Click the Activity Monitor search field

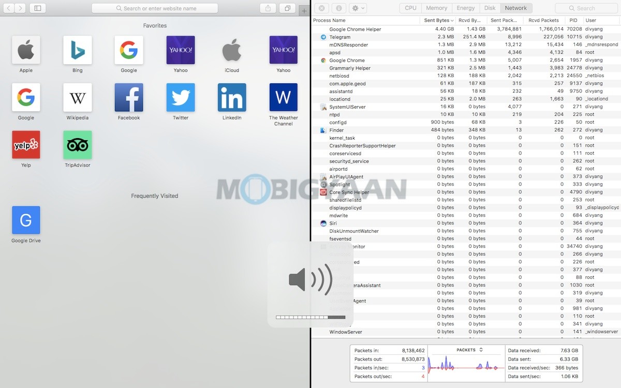coord(585,8)
